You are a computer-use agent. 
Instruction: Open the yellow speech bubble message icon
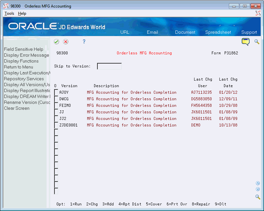(x=246, y=42)
